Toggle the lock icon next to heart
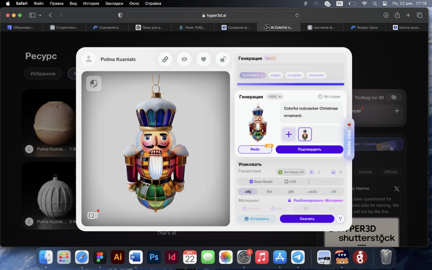Image resolution: width=432 pixels, height=270 pixels. tap(223, 59)
